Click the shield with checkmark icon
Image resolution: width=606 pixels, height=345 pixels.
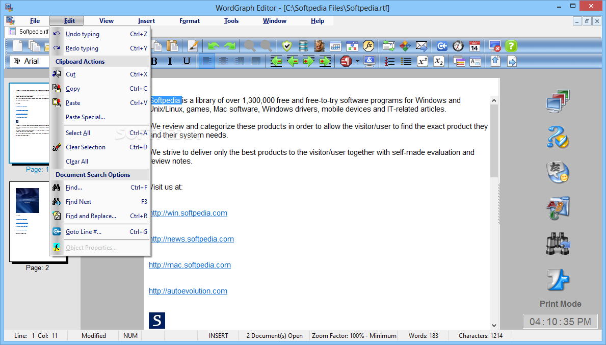[286, 46]
